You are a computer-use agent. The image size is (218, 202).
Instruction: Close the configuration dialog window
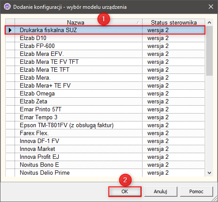(211, 7)
